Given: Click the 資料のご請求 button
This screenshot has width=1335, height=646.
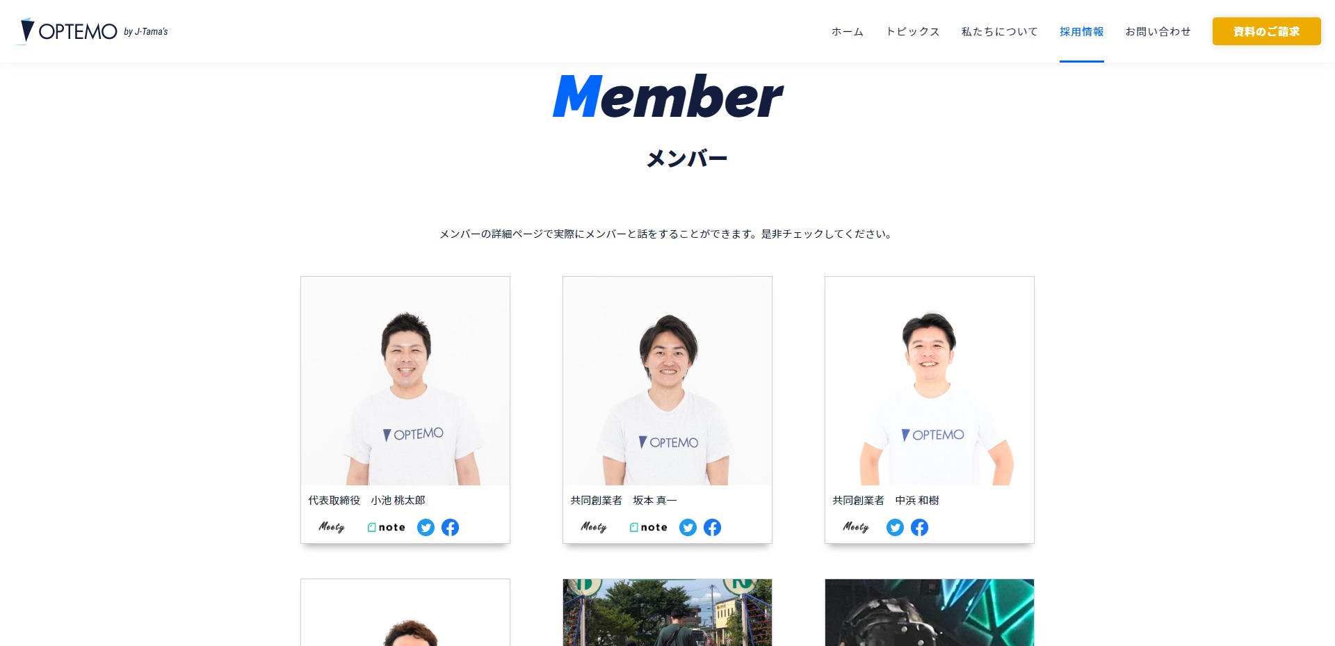Looking at the screenshot, I should coord(1267,31).
